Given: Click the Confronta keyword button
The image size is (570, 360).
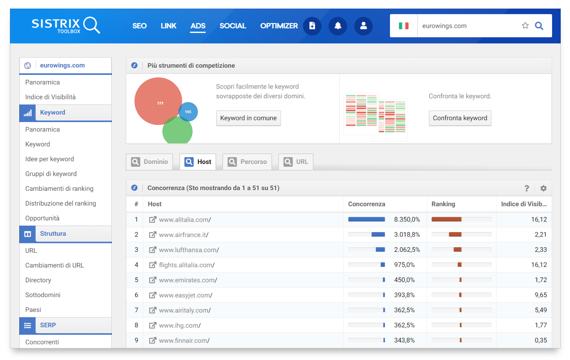Looking at the screenshot, I should [x=460, y=118].
